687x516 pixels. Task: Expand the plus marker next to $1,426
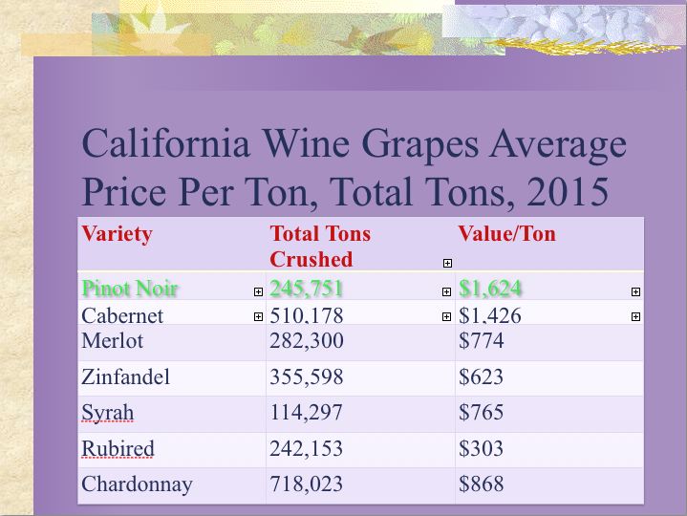tap(635, 315)
